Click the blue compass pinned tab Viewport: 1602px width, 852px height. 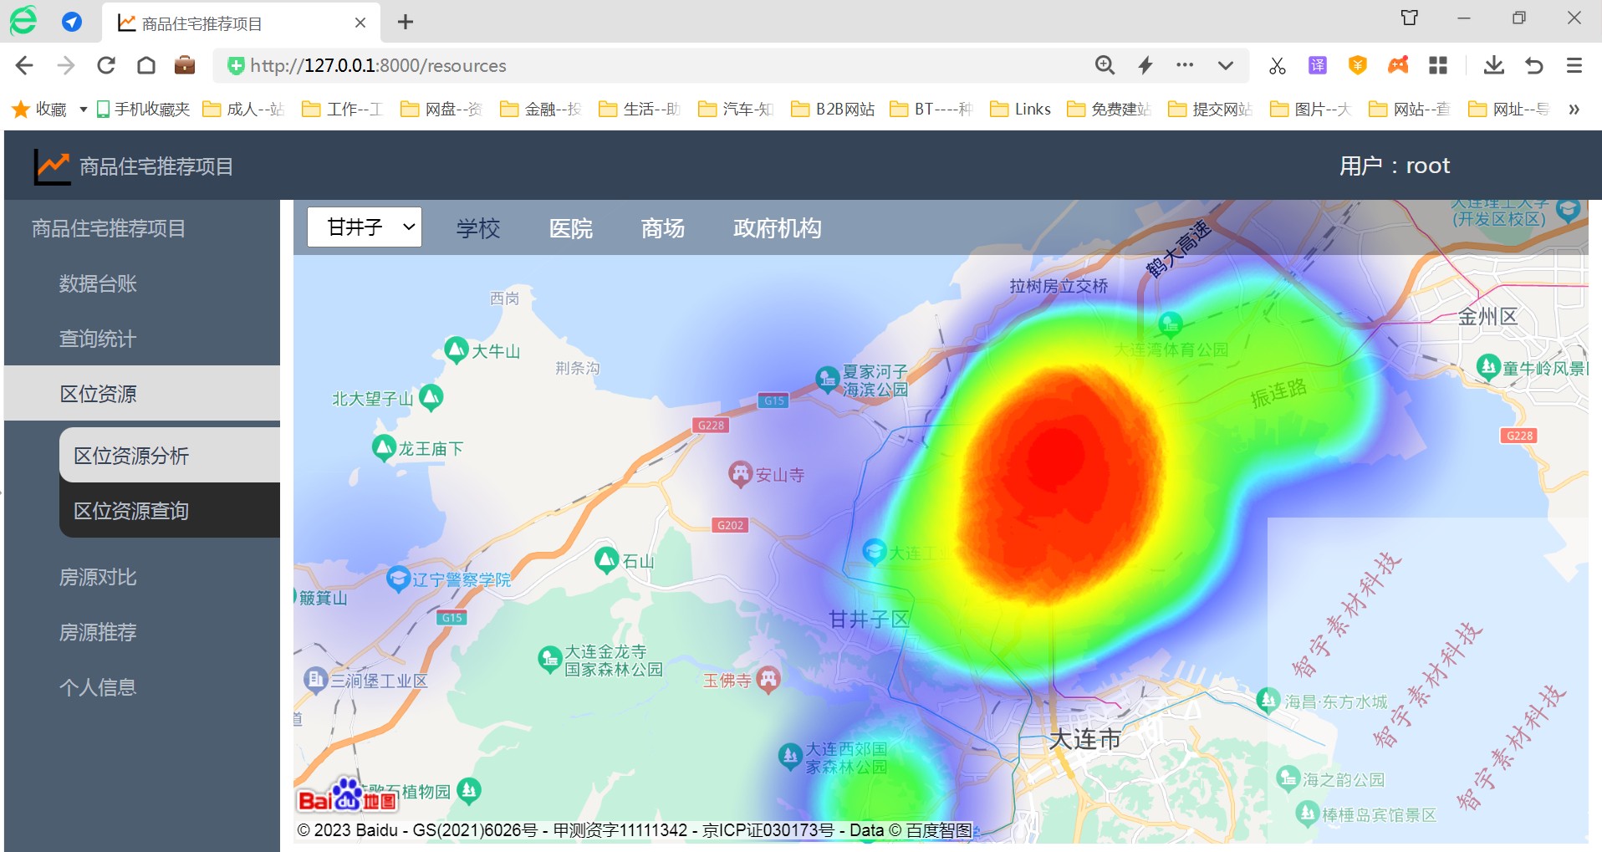[72, 23]
